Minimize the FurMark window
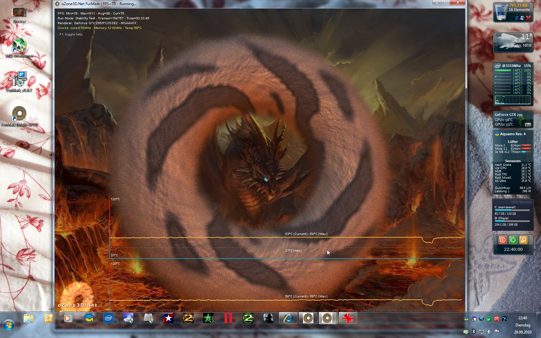541x338 pixels. point(437,3)
